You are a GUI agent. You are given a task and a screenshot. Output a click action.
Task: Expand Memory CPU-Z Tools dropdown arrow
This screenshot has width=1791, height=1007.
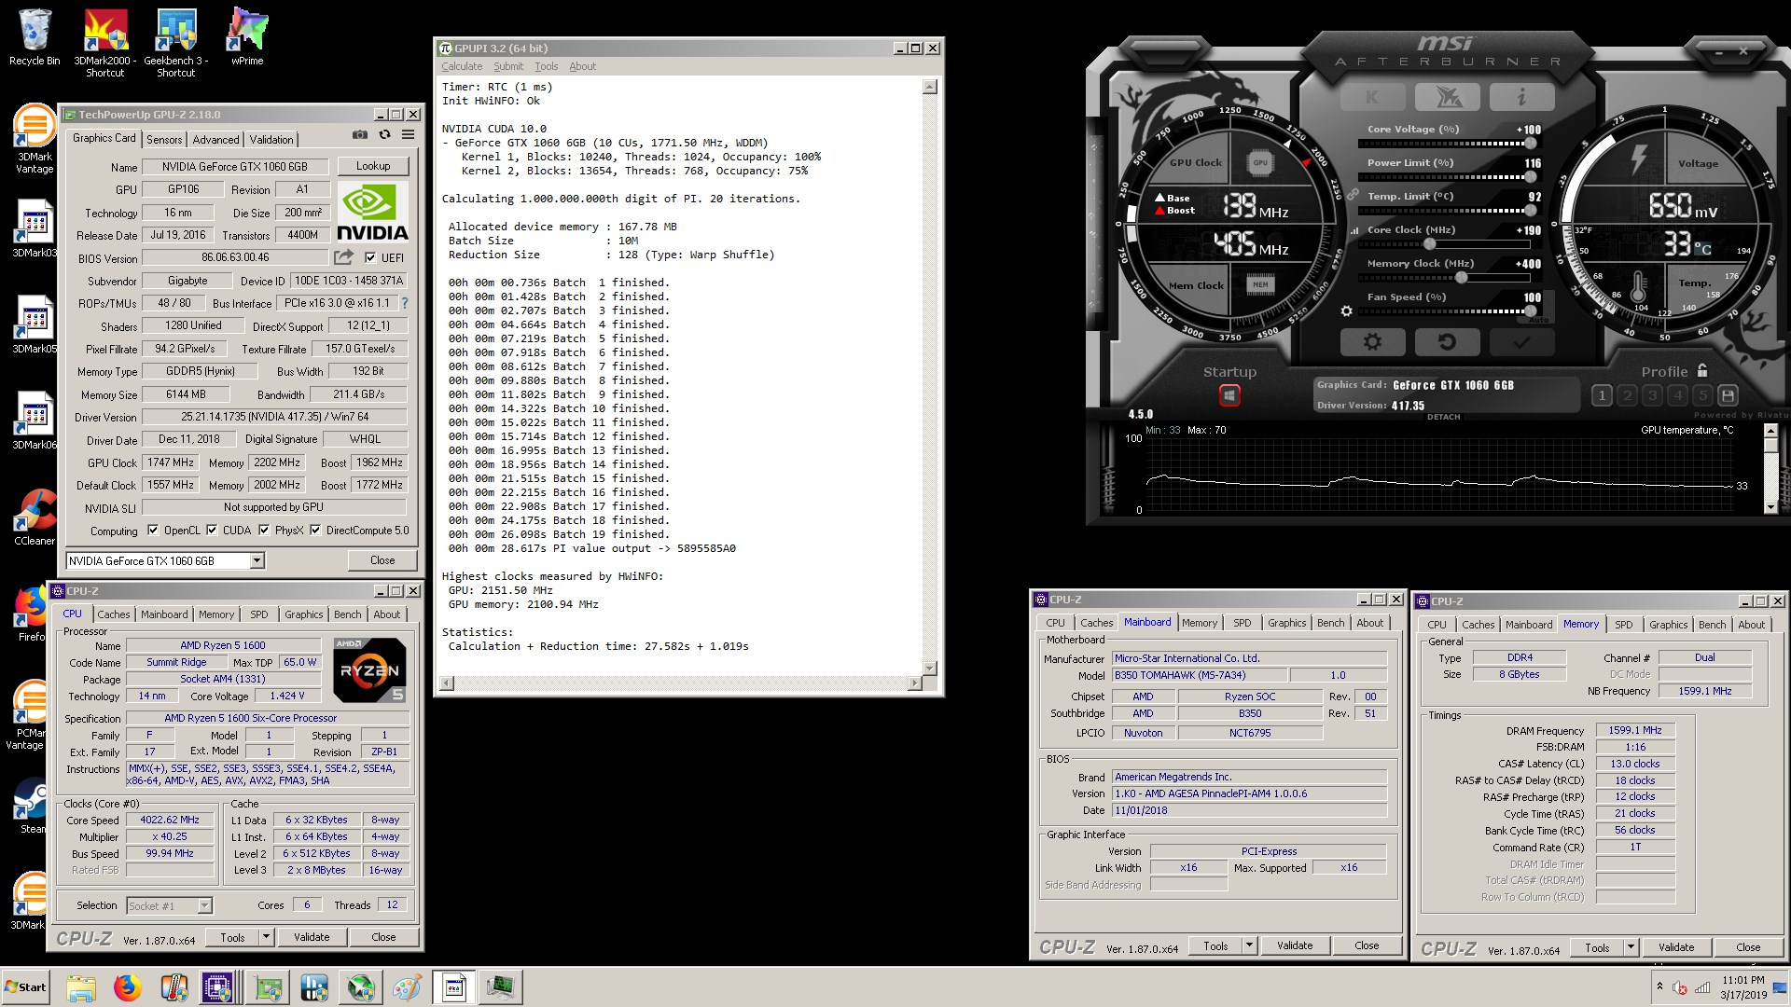(1631, 947)
